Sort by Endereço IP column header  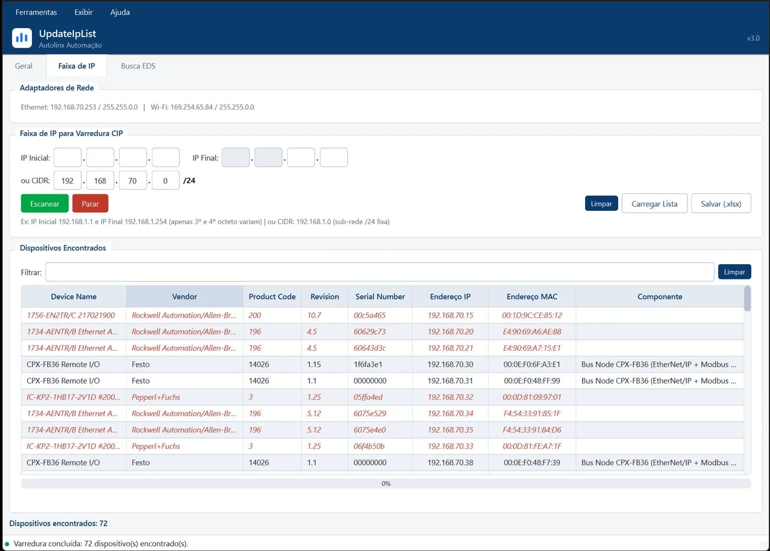[450, 297]
